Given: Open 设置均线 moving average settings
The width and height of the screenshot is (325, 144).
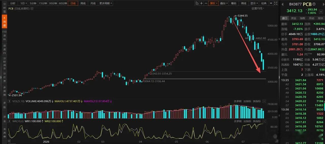Looking at the screenshot, I should 258,8.
